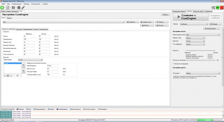
Task: Switch to the Структуры tab
Action: pyautogui.click(x=19, y=29)
